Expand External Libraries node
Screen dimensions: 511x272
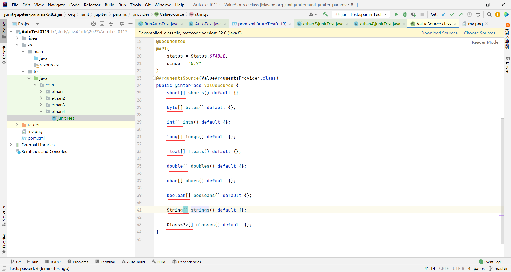pyautogui.click(x=11, y=145)
